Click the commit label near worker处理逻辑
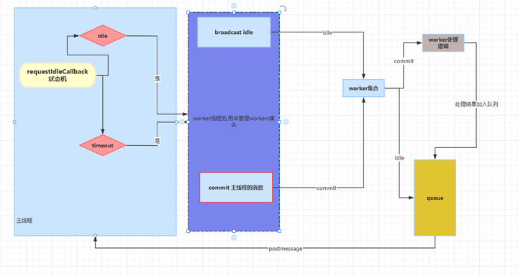518x276 pixels. [x=404, y=61]
